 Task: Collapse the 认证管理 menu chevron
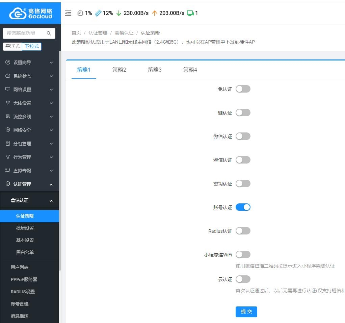51,184
